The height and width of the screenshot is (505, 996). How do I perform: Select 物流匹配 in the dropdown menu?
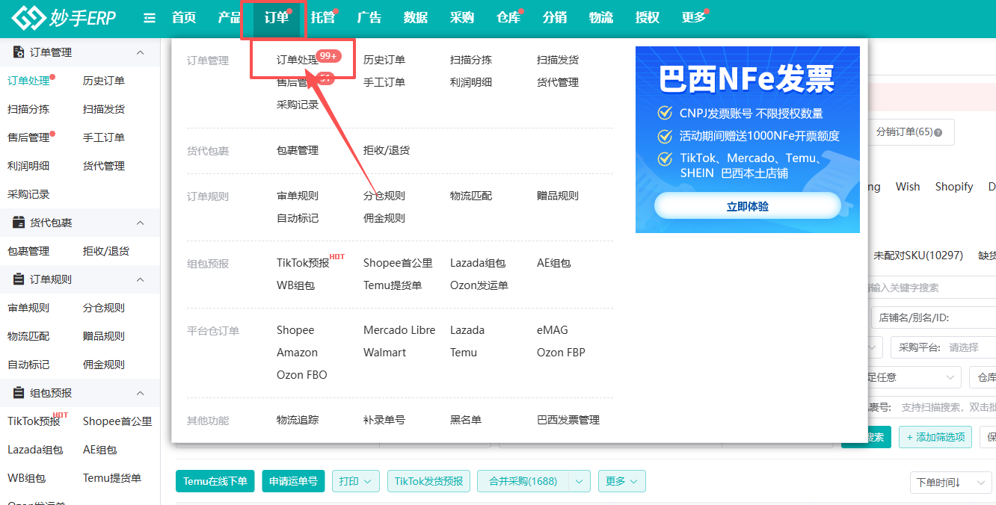point(471,196)
